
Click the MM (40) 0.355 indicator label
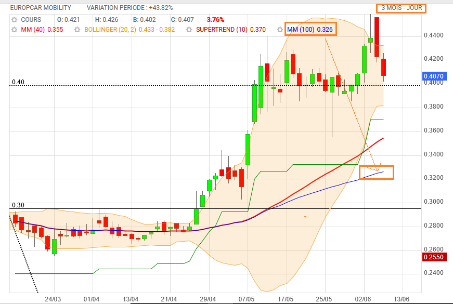point(42,30)
